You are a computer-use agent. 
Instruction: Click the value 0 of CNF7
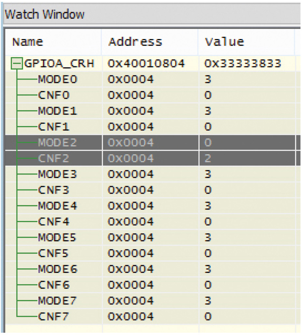pyautogui.click(x=208, y=316)
